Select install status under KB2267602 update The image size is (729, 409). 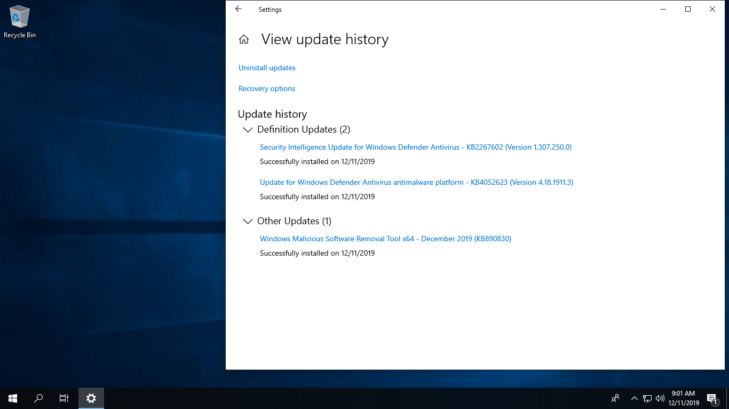[317, 161]
